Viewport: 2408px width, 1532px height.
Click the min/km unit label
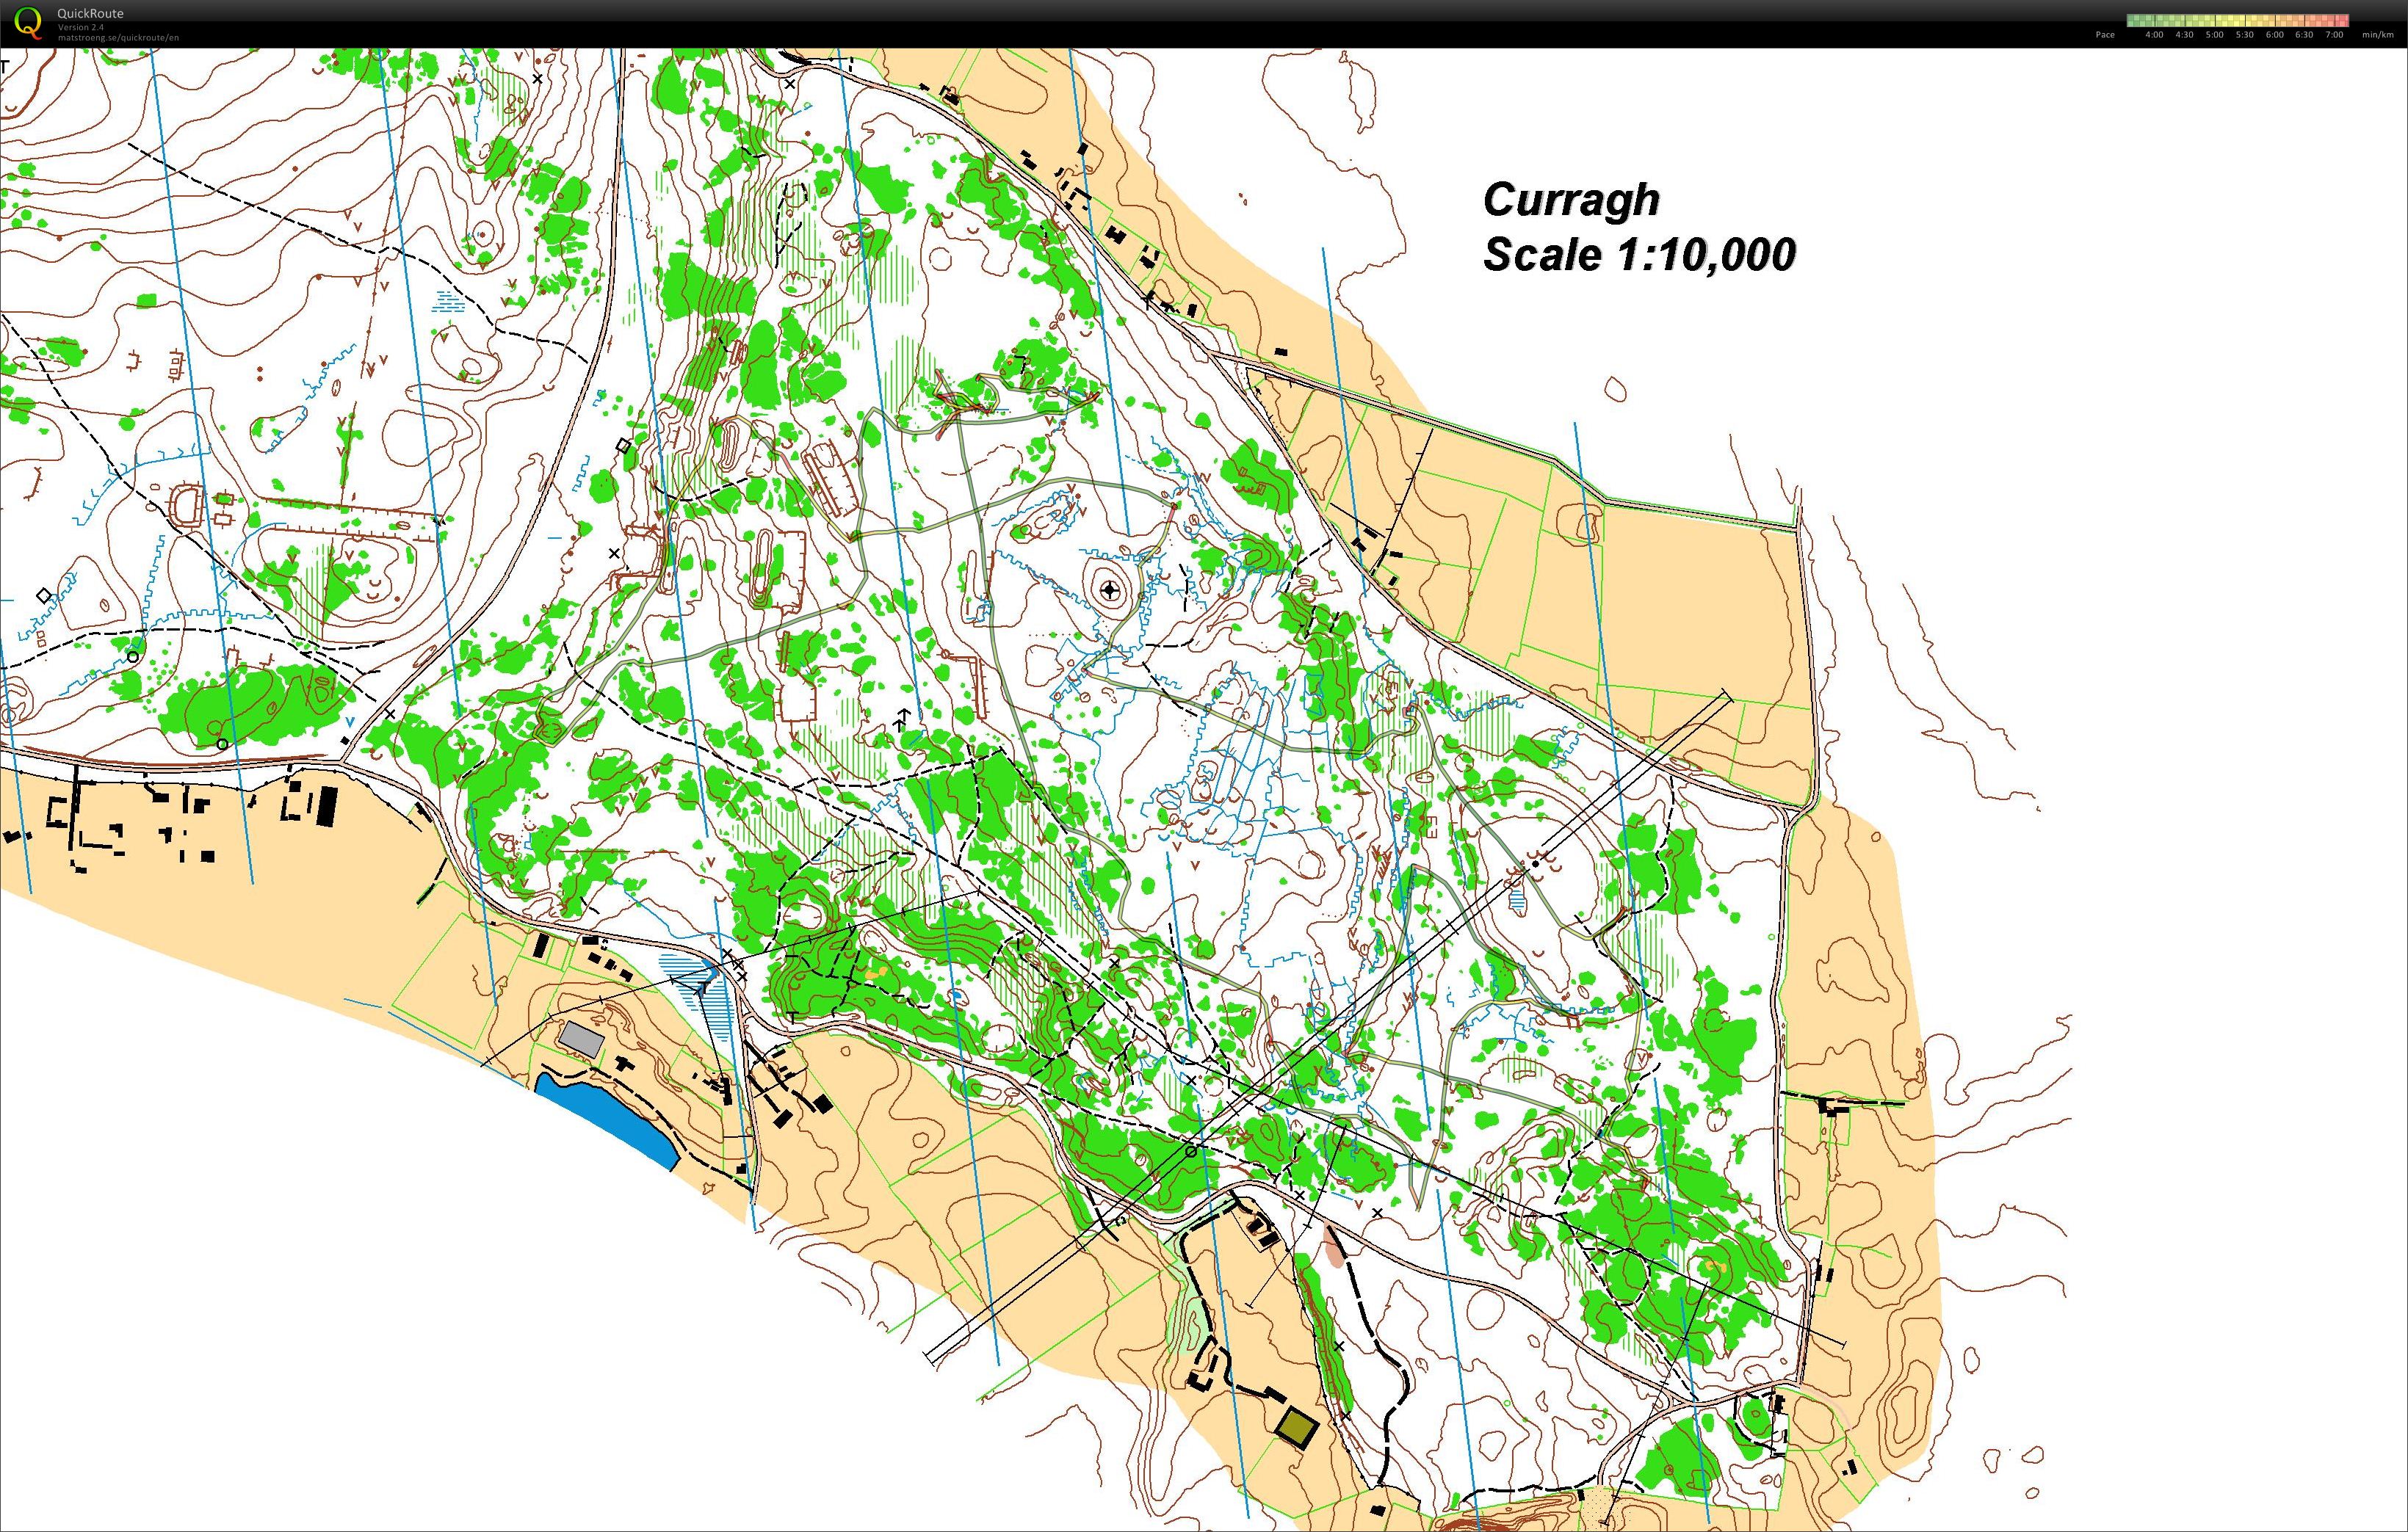[x=2378, y=35]
